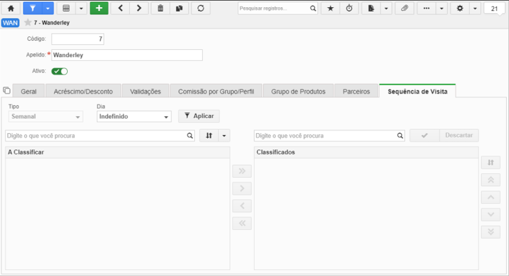The image size is (509, 276).
Task: Open attachments via the paperclip icon
Action: (x=404, y=8)
